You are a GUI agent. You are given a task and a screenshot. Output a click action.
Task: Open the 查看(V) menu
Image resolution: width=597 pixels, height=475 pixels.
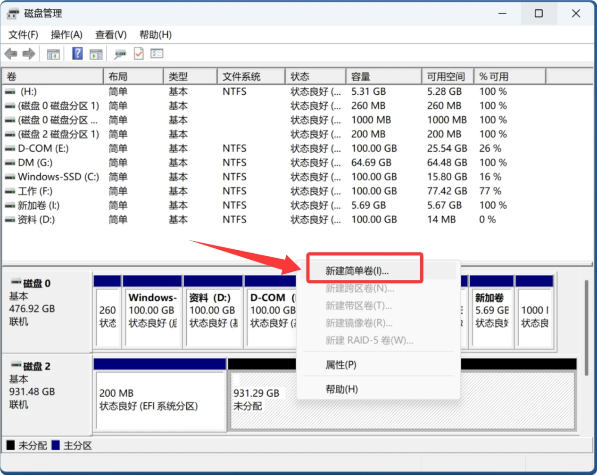pos(111,35)
